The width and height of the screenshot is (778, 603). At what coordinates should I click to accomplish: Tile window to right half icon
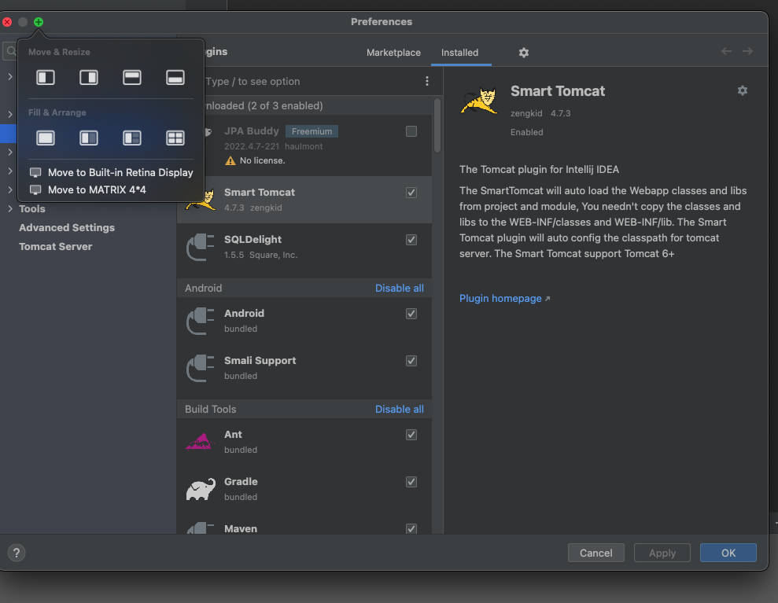coord(88,77)
